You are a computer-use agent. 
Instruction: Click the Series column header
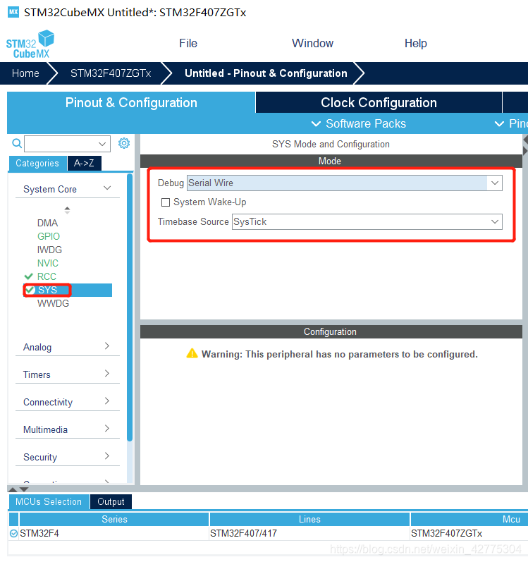(x=114, y=520)
